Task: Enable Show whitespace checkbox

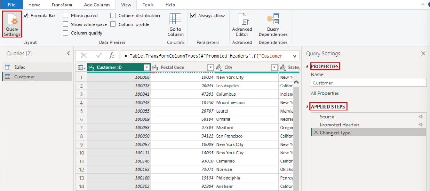Action: tap(66, 24)
